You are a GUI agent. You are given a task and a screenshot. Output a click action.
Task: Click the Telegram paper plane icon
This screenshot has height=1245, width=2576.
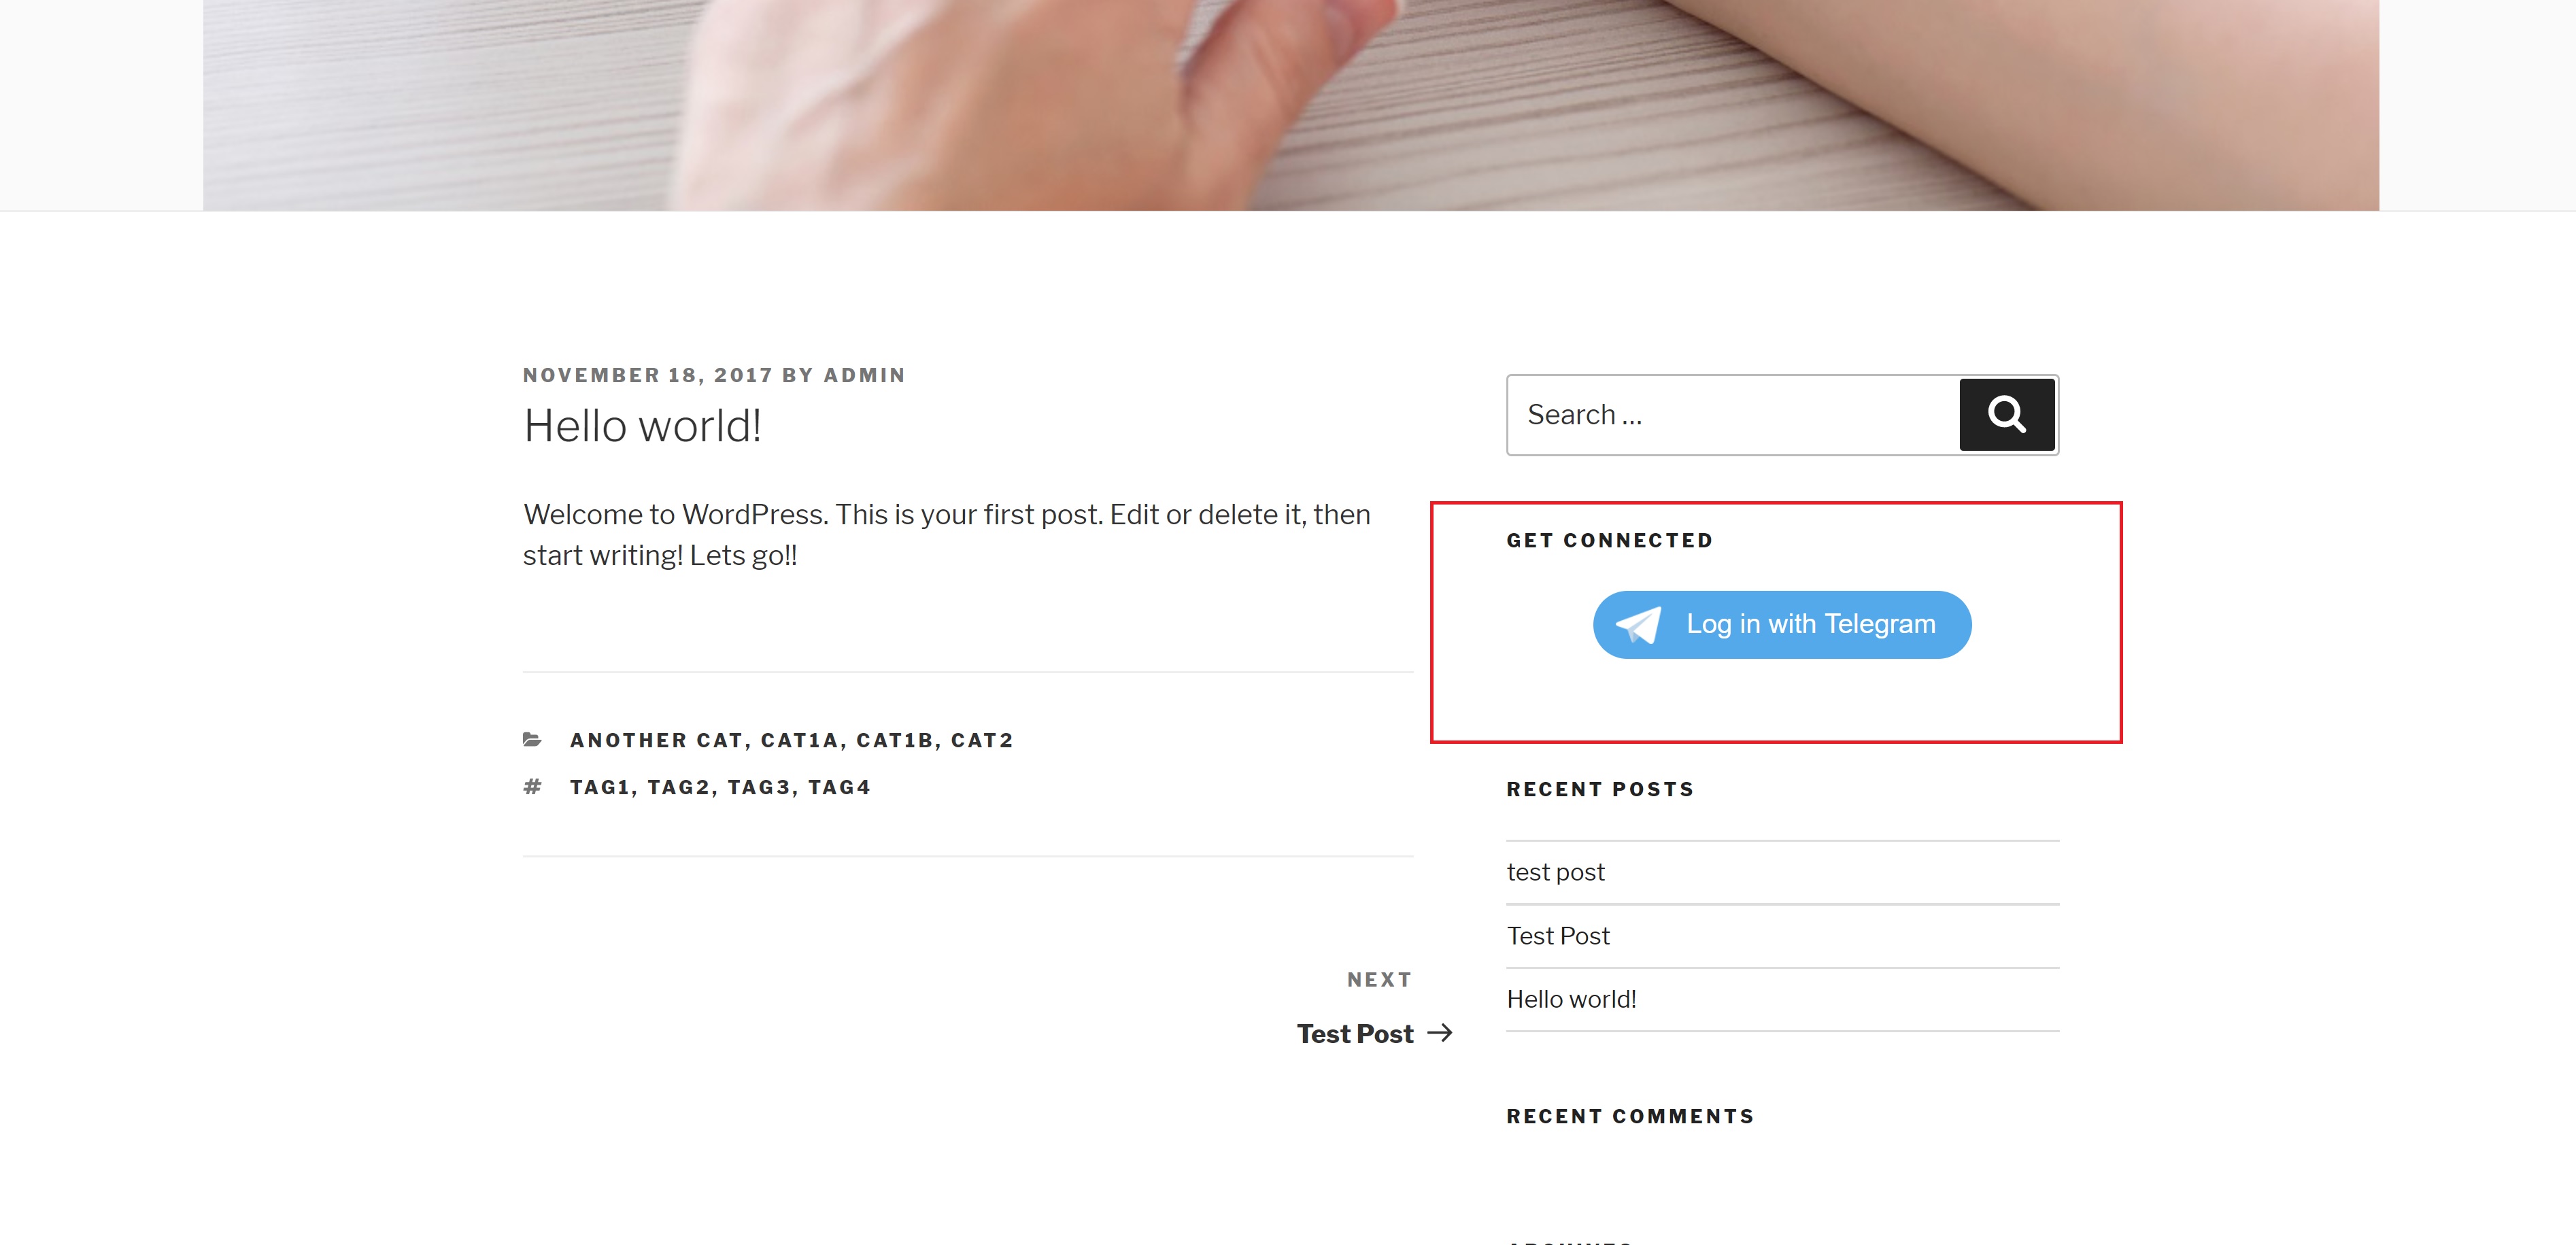[x=1638, y=623]
